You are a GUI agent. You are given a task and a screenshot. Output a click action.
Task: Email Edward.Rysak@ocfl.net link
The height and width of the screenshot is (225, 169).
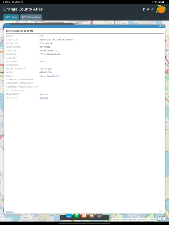50,76
